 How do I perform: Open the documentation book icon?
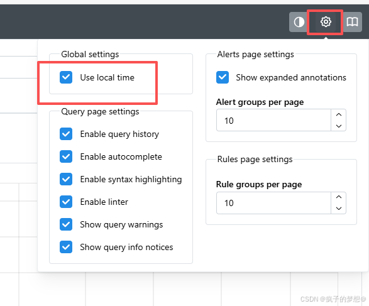click(352, 22)
